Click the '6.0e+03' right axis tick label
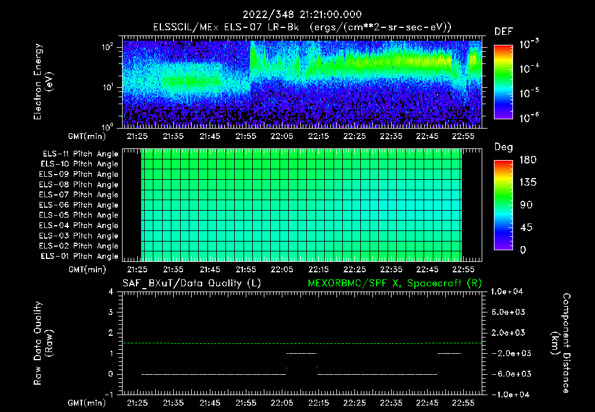 (508, 312)
